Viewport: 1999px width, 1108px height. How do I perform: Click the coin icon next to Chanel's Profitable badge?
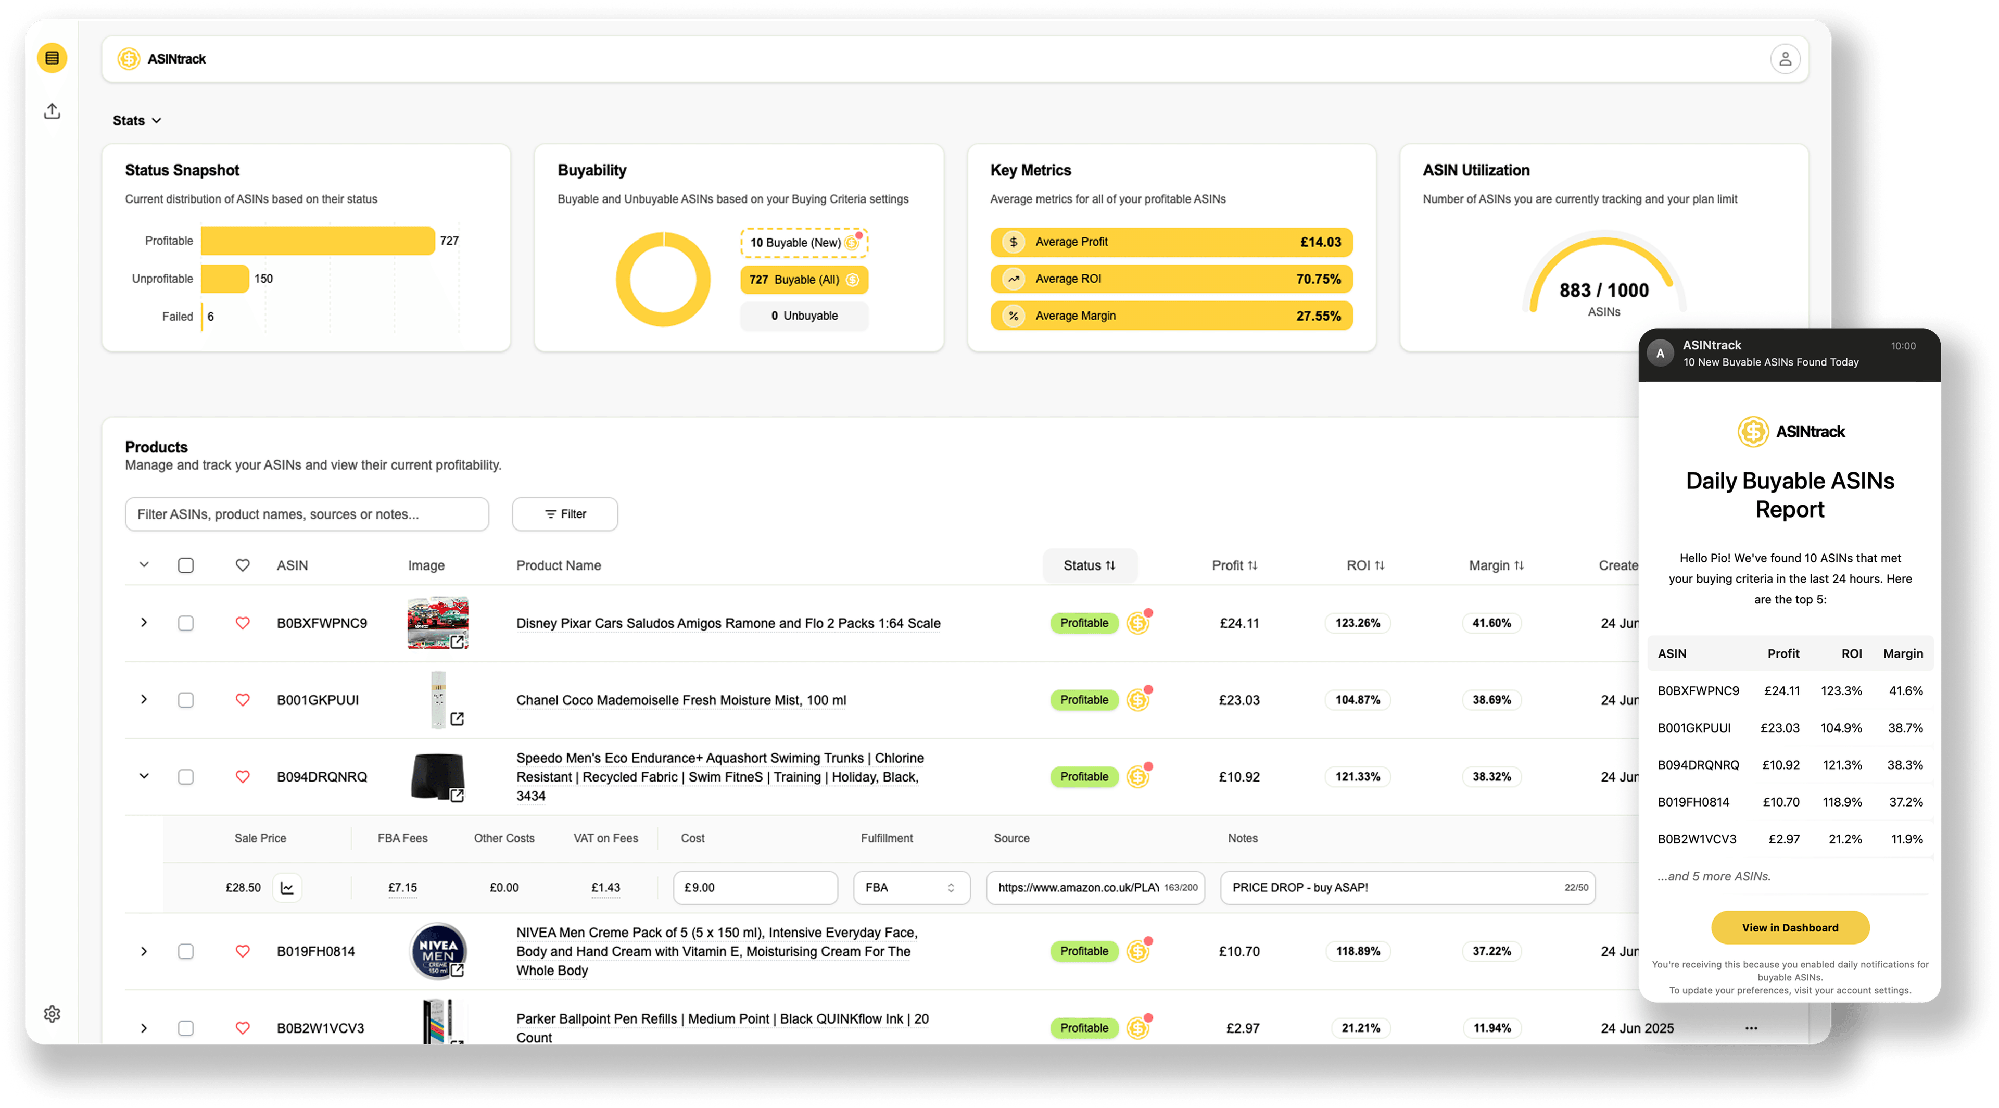coord(1137,699)
